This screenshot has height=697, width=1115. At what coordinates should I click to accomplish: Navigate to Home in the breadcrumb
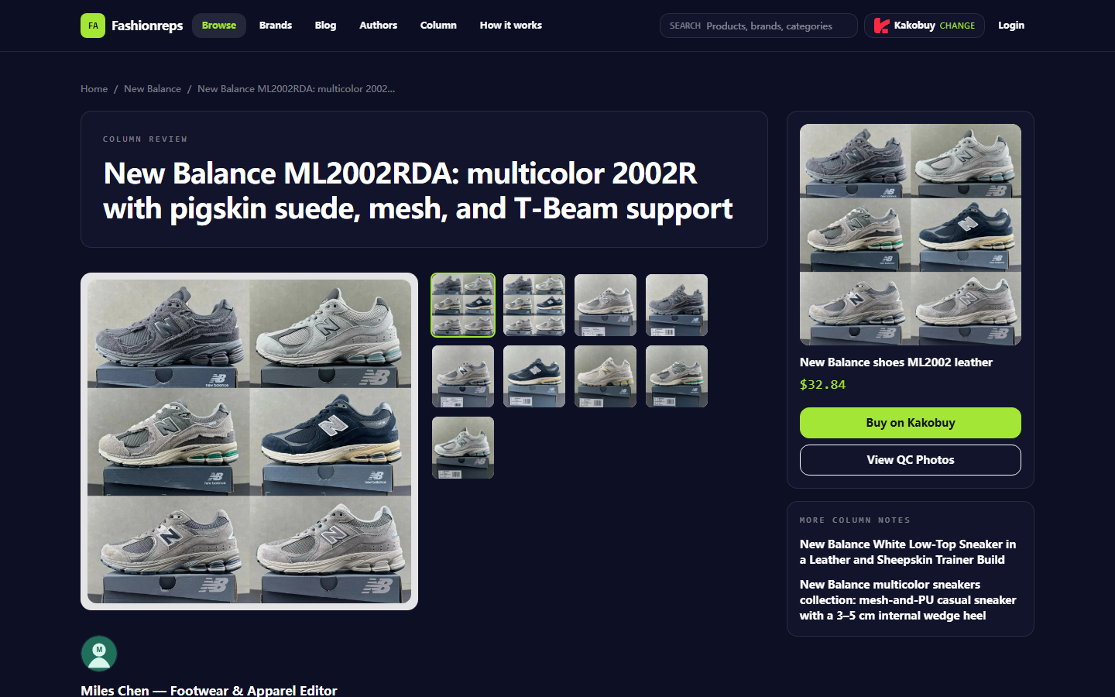coord(94,89)
